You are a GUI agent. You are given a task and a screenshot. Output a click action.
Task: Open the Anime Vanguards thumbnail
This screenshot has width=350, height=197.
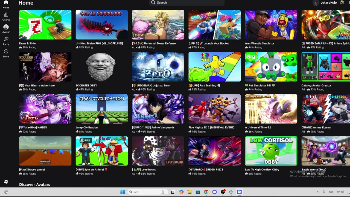pyautogui.click(x=158, y=109)
